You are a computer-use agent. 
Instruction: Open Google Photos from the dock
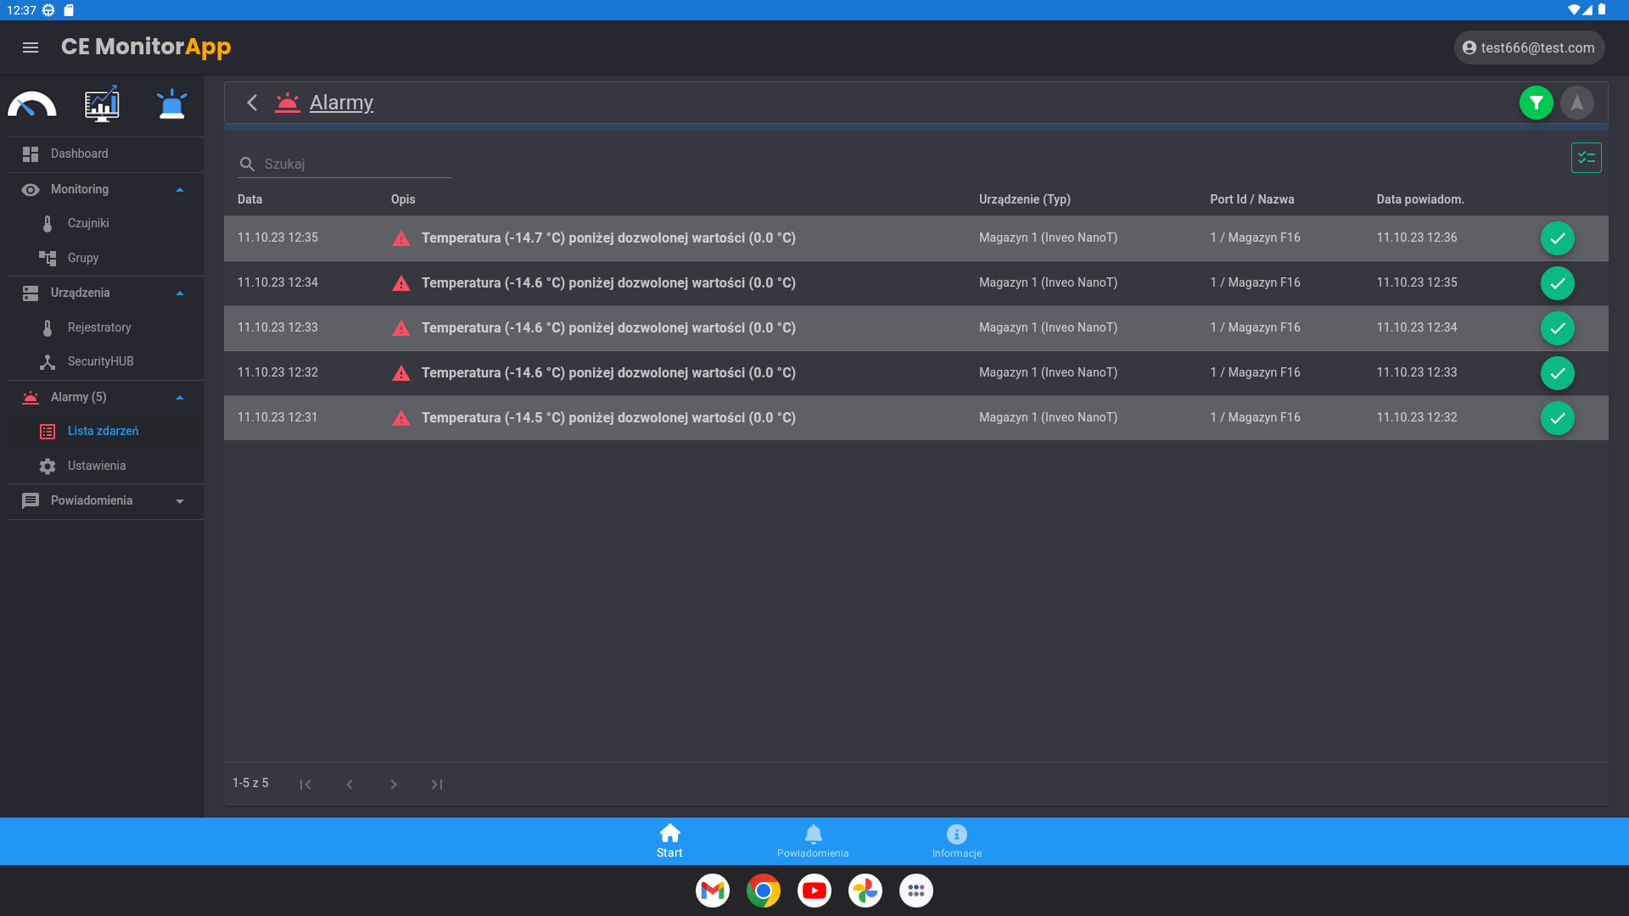coord(865,891)
